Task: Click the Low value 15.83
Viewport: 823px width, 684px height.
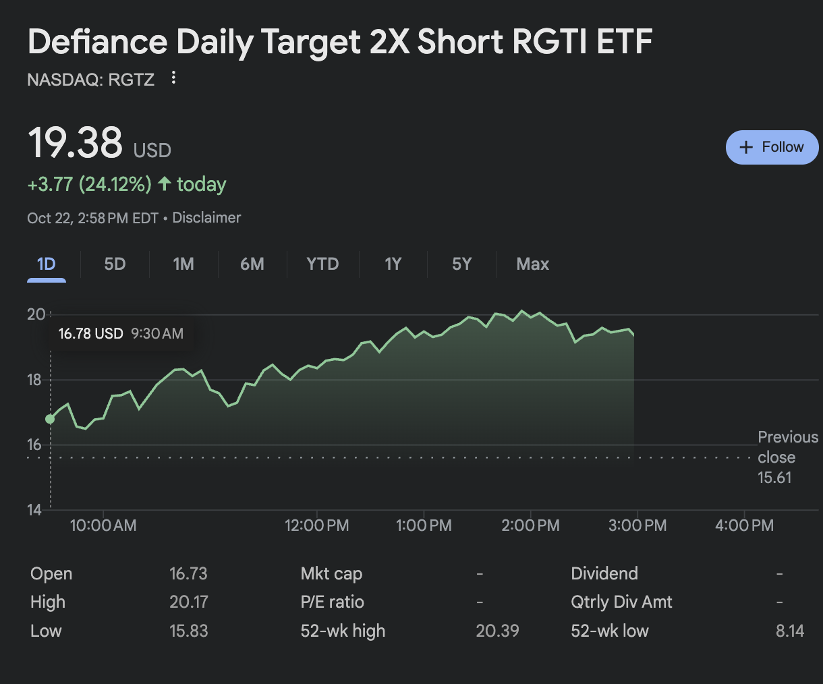Action: click(x=188, y=631)
